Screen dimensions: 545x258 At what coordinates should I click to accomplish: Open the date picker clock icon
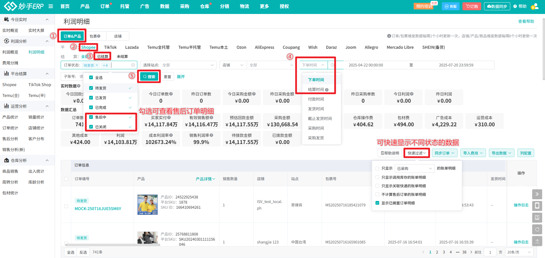click(x=332, y=65)
